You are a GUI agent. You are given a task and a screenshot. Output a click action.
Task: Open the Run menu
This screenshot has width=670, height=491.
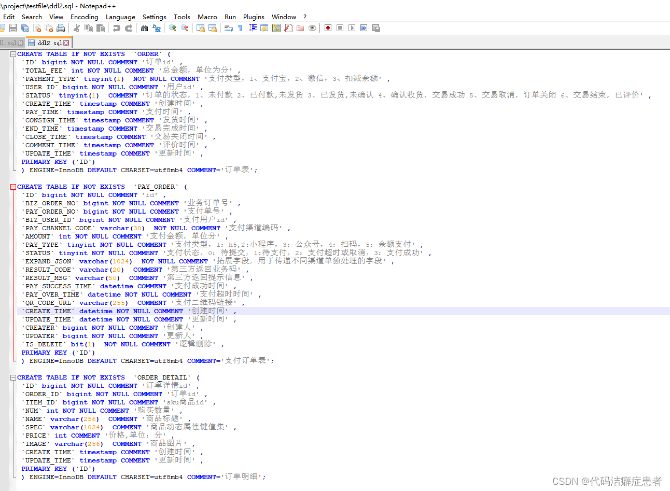click(x=230, y=17)
